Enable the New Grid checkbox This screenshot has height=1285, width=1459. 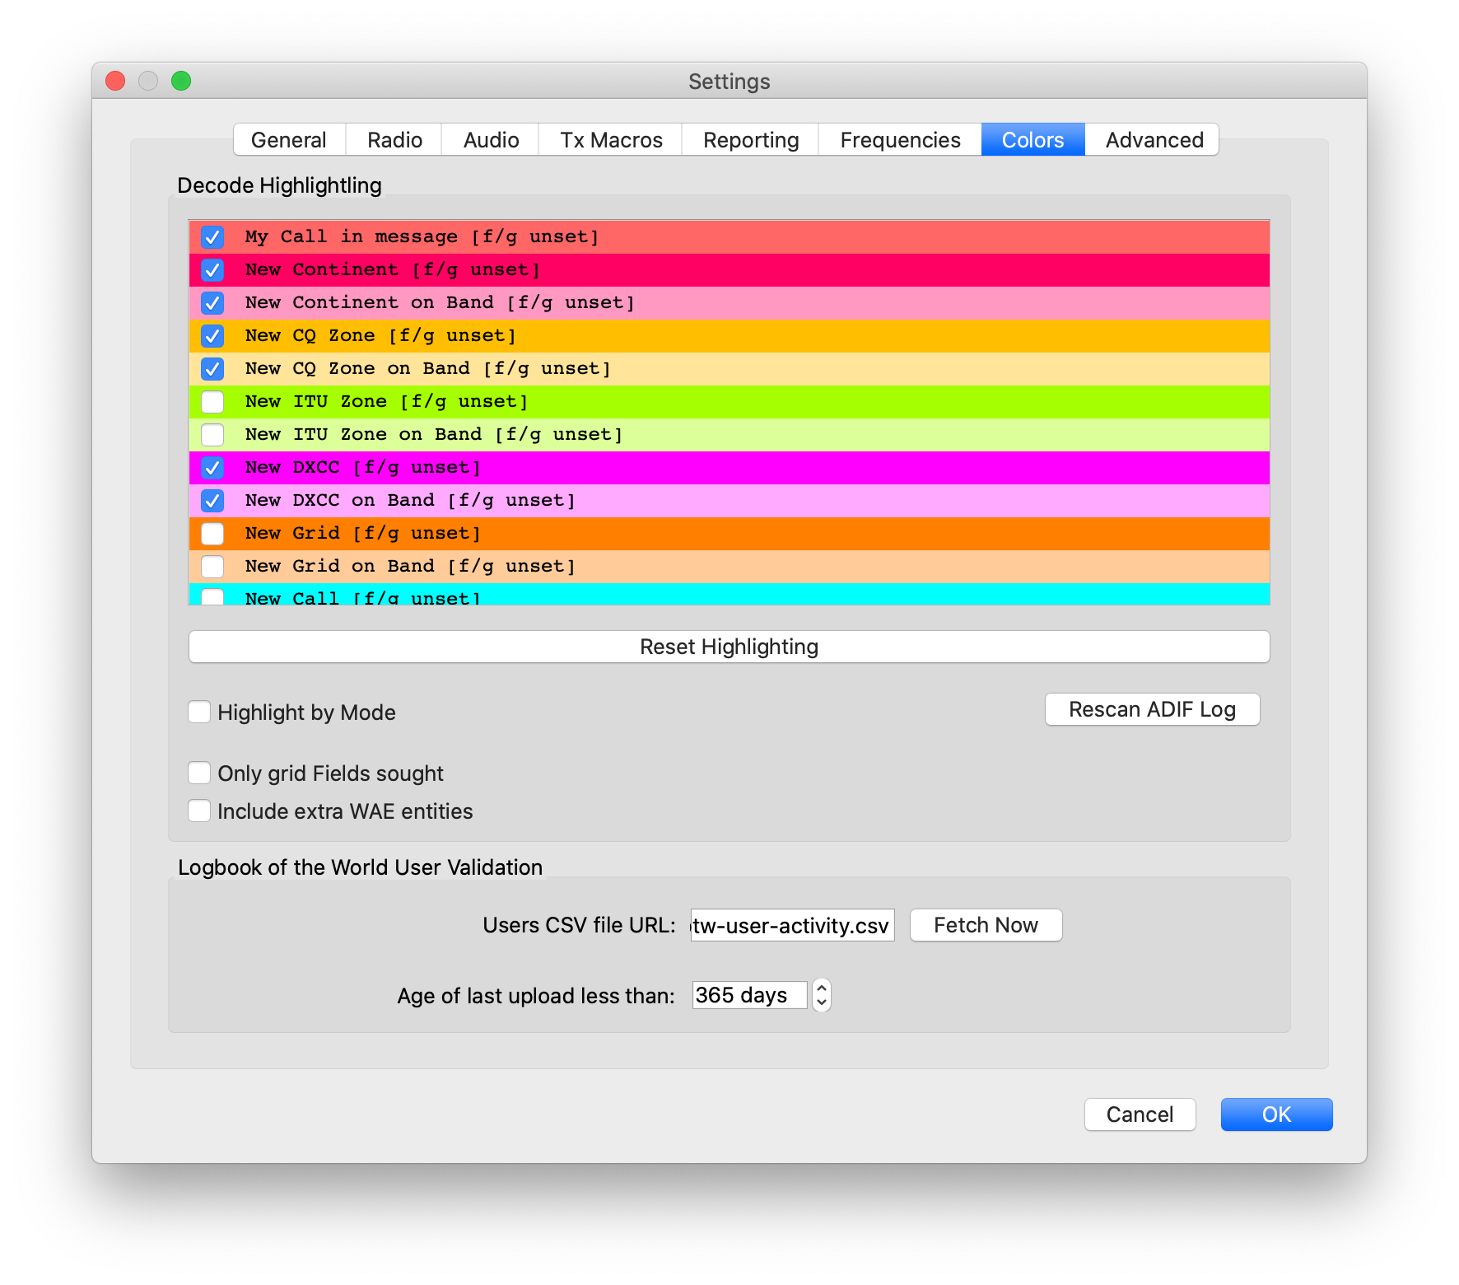pos(212,534)
